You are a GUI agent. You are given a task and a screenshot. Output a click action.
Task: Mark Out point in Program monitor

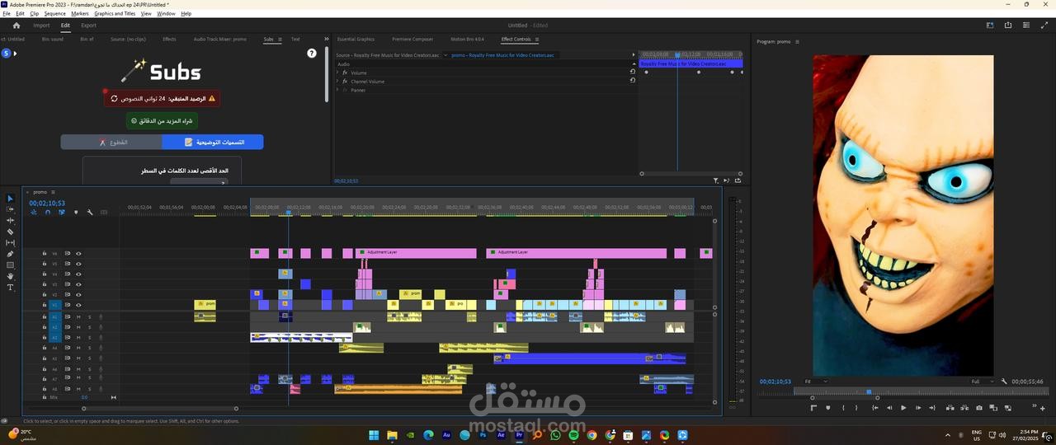[x=856, y=408]
